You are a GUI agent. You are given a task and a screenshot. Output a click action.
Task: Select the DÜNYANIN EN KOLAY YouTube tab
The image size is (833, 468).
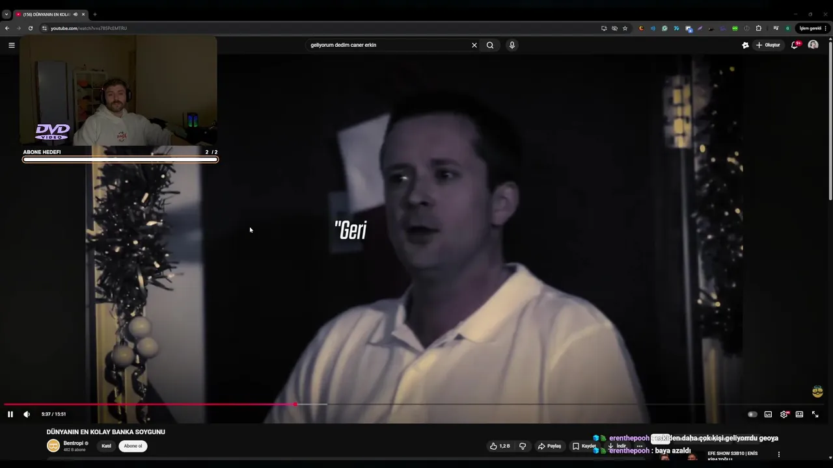[50, 14]
